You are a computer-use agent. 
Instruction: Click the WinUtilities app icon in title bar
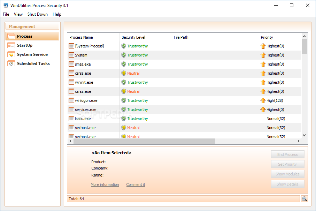(6, 6)
